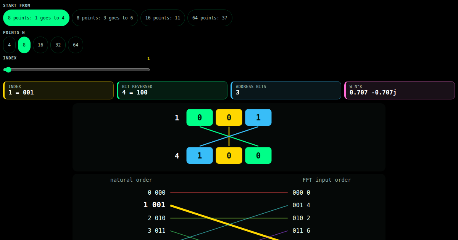The height and width of the screenshot is (240, 458).
Task: Load the '16 points: 11' preset
Action: tap(163, 18)
